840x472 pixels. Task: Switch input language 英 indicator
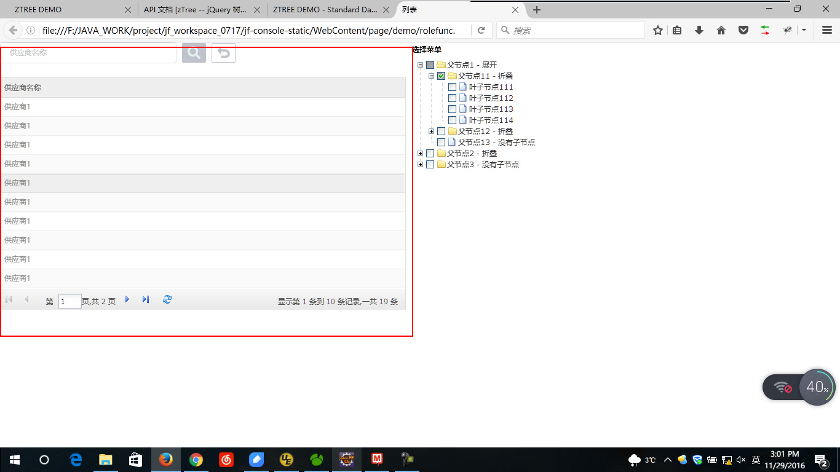point(756,460)
